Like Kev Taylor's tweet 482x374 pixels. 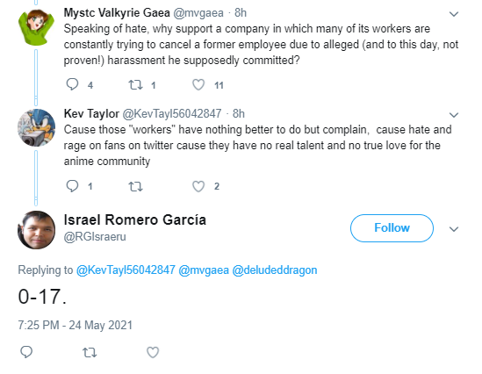(x=198, y=186)
